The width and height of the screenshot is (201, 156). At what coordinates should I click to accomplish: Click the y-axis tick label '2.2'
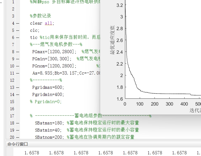pyautogui.click(x=120, y=64)
